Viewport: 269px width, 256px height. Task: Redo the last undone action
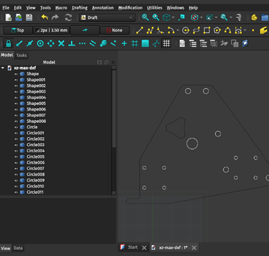coord(55,18)
